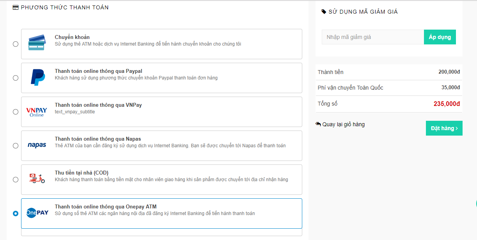Image resolution: width=477 pixels, height=240 pixels.
Task: Click the Thanh toán online thông qua Napas title
Action: point(98,139)
